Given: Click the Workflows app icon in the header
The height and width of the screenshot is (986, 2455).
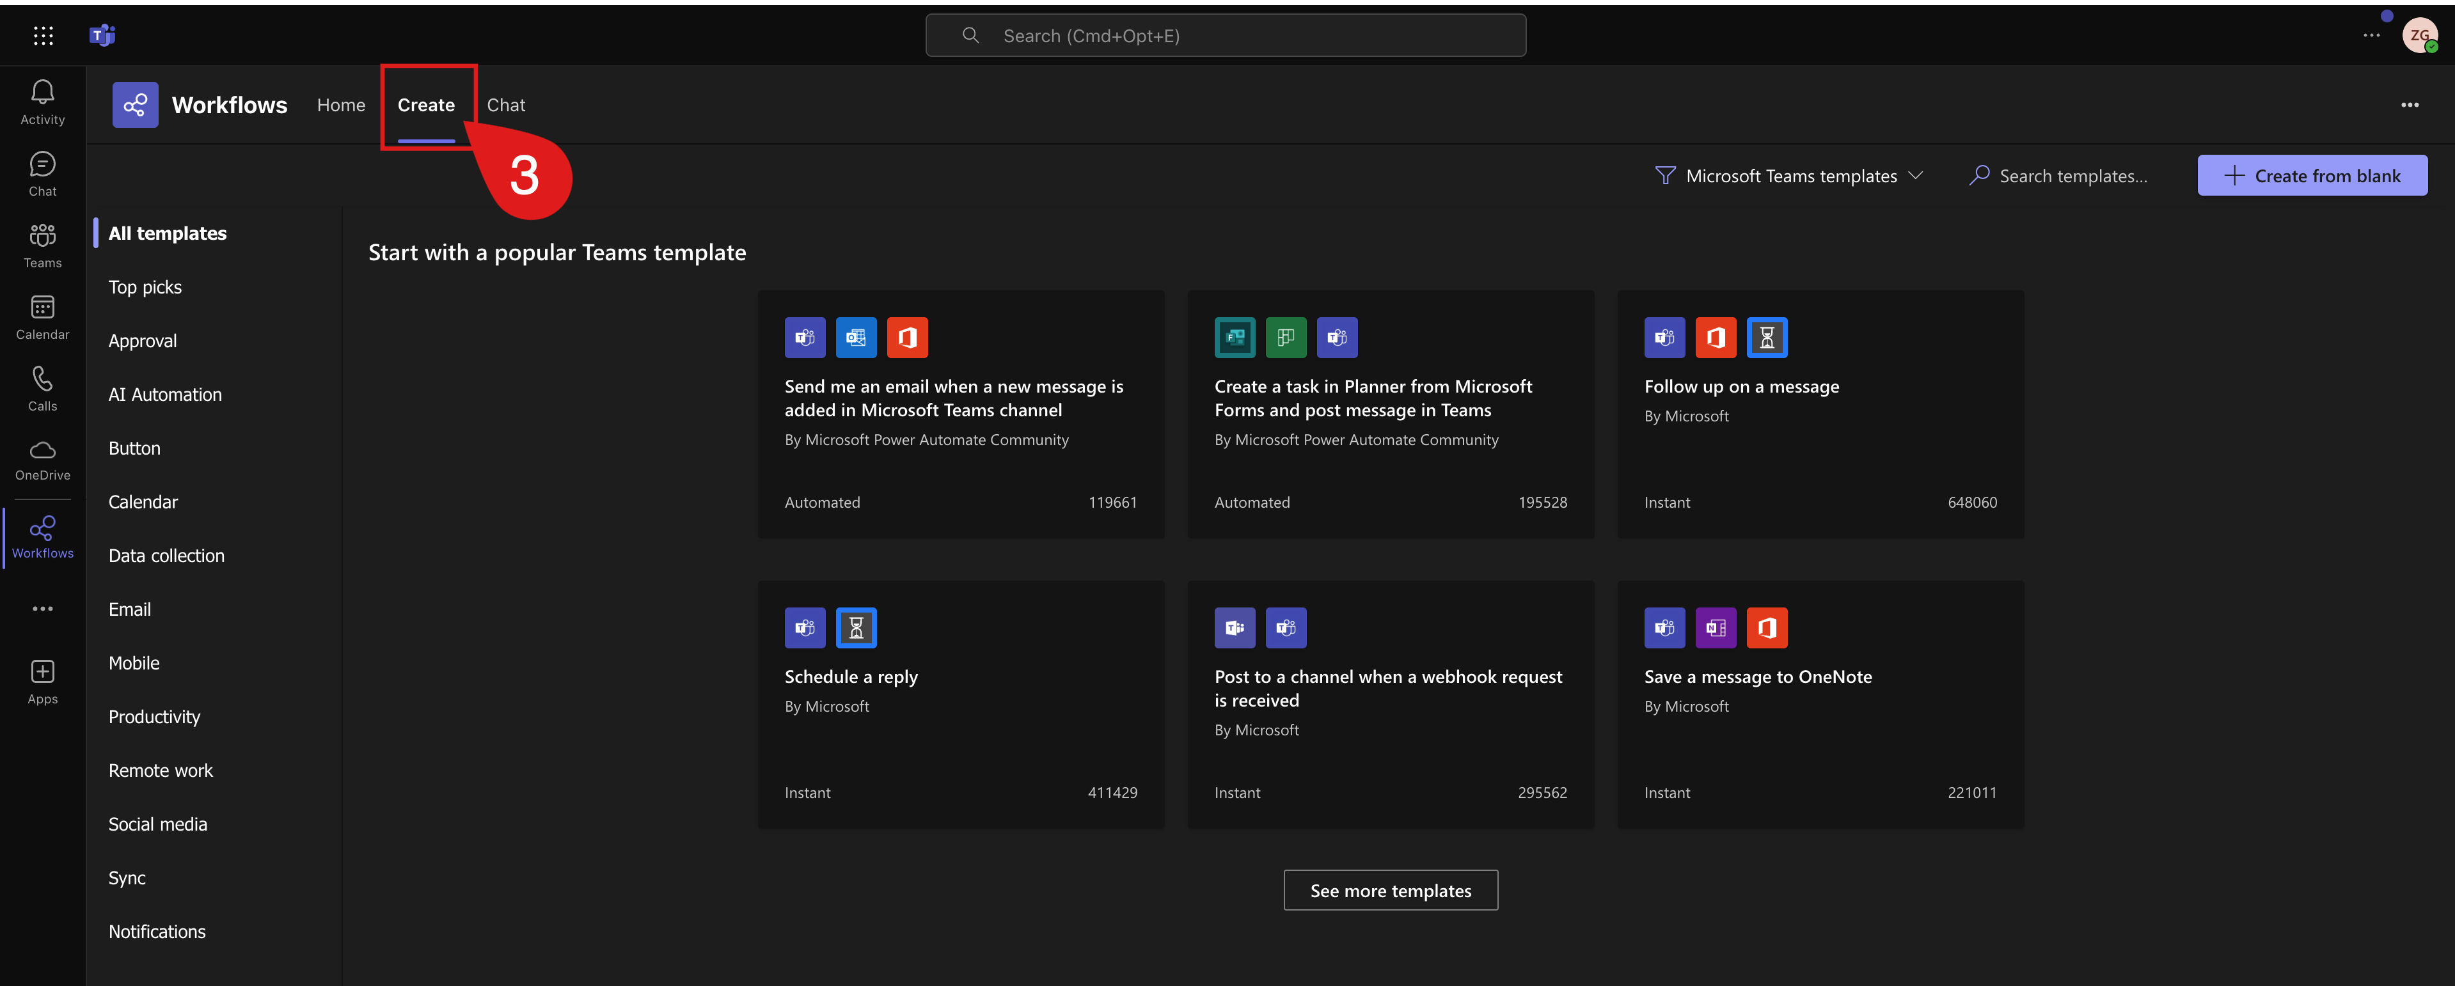Looking at the screenshot, I should point(134,105).
